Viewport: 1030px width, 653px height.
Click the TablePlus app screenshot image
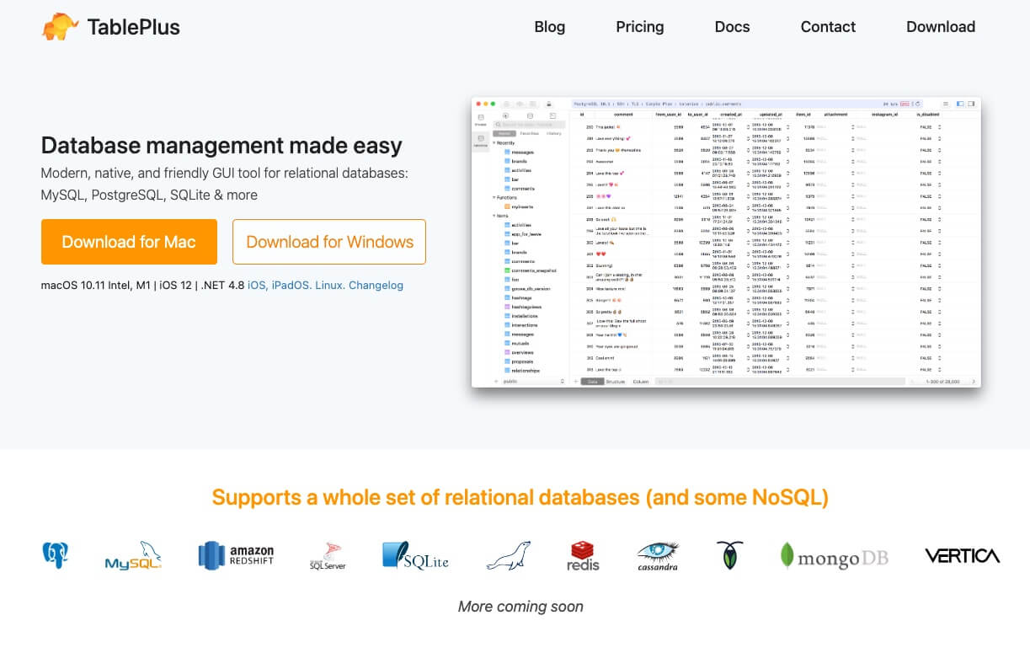click(x=726, y=243)
